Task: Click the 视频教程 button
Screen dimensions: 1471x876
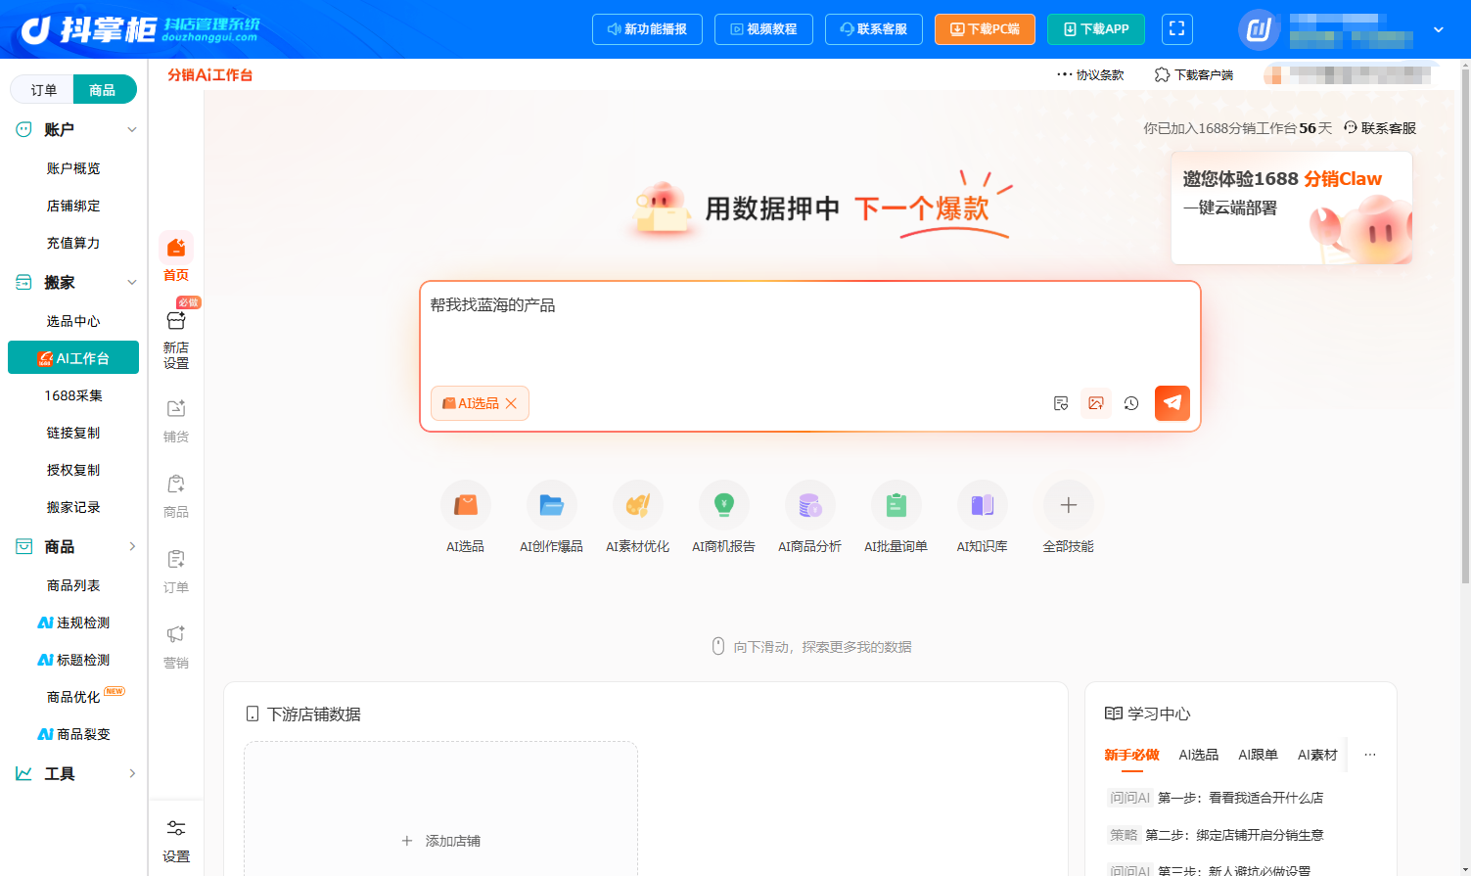Action: [763, 29]
